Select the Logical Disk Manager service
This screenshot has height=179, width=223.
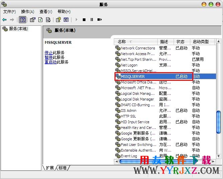pyautogui.click(x=165, y=99)
